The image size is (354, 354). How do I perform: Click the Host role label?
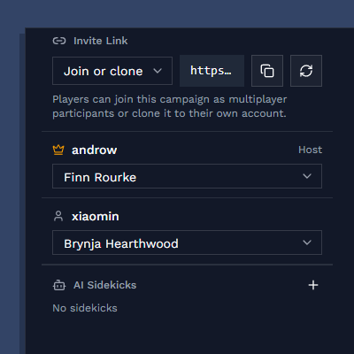tap(310, 150)
